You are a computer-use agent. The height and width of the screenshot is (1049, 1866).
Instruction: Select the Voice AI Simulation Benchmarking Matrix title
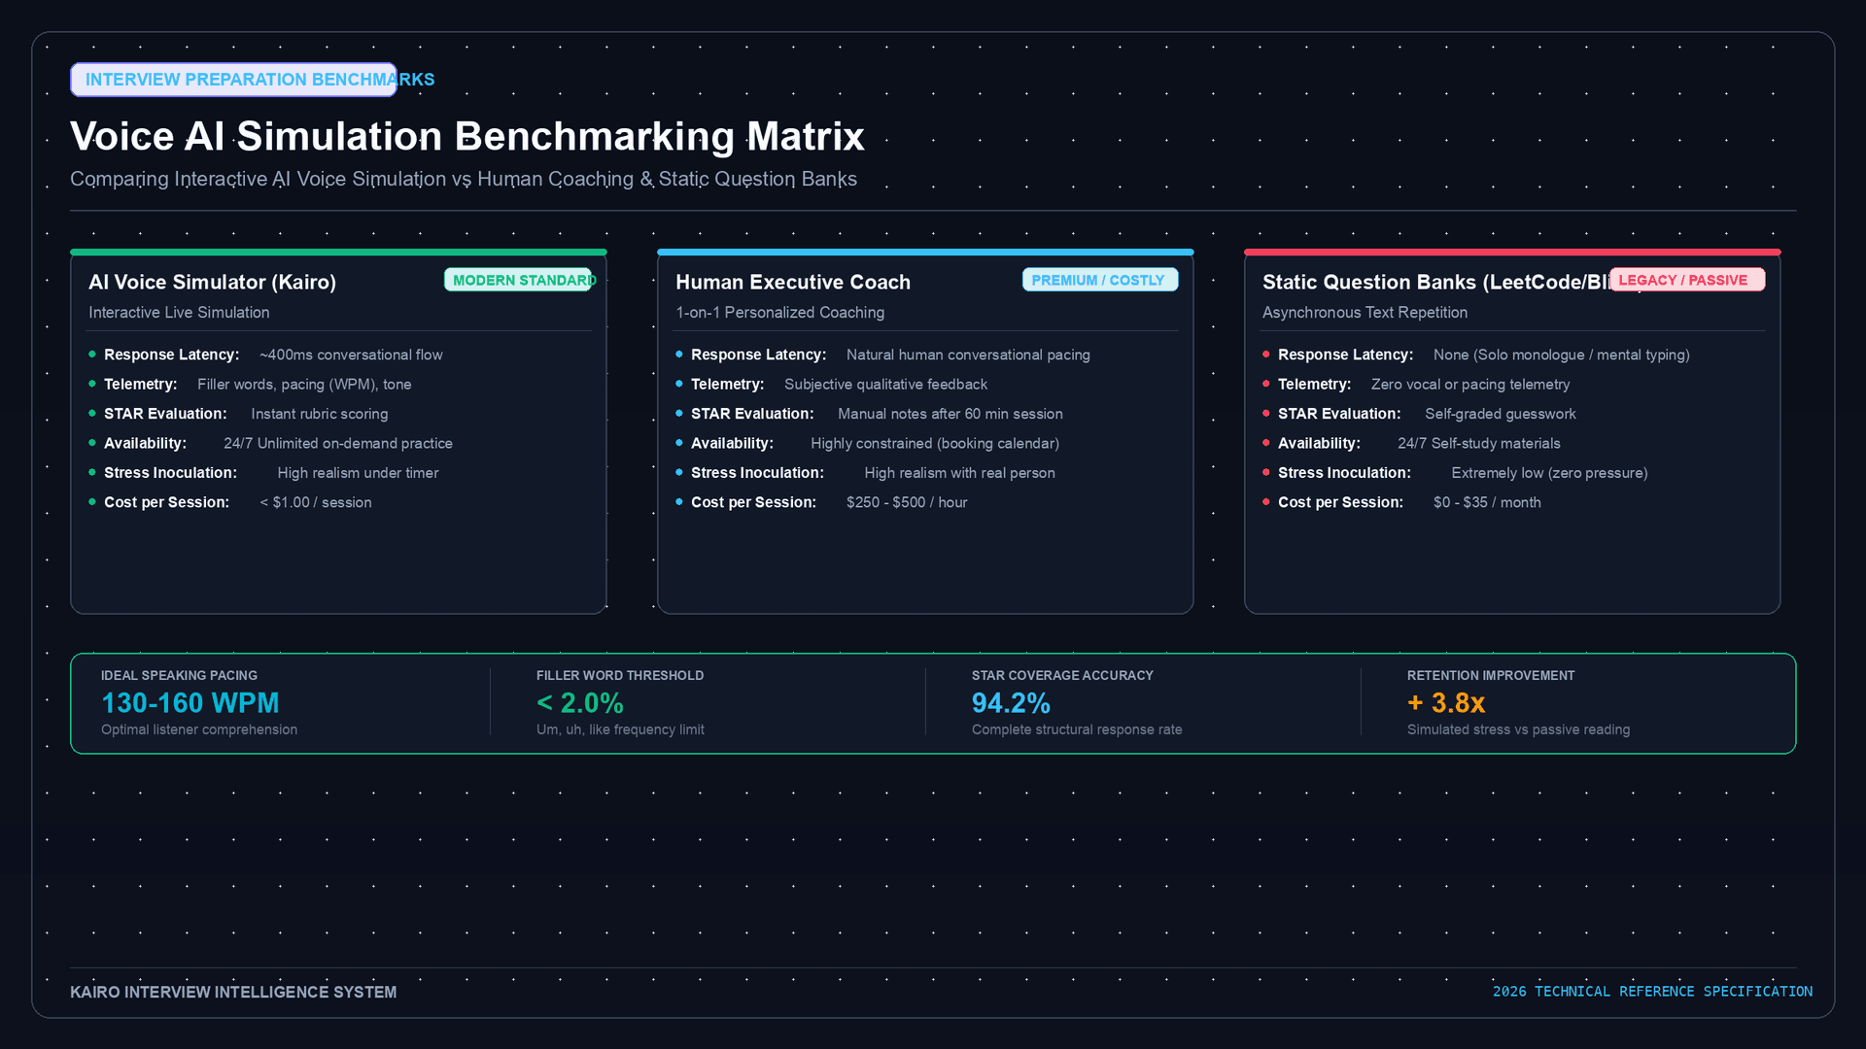coord(467,136)
